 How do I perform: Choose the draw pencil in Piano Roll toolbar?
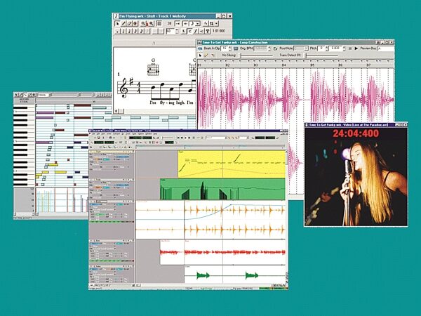click(x=20, y=95)
